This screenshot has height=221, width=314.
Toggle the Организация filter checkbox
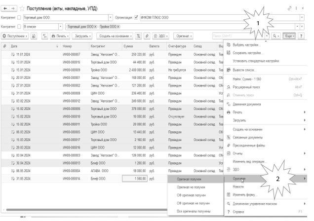[x=136, y=17]
